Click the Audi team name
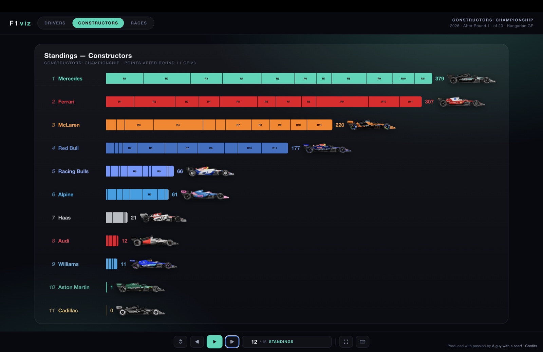543x352 pixels. point(64,241)
